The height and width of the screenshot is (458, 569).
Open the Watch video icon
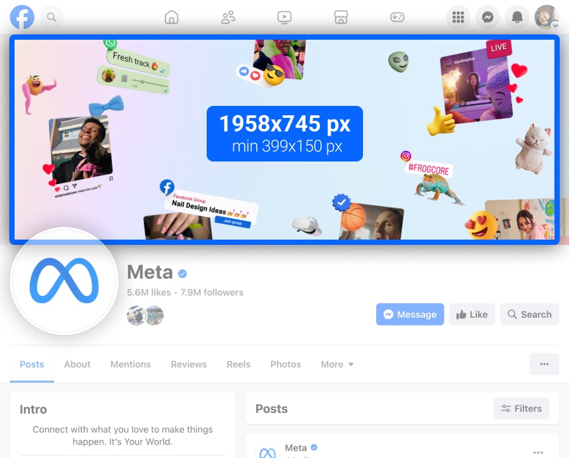285,17
